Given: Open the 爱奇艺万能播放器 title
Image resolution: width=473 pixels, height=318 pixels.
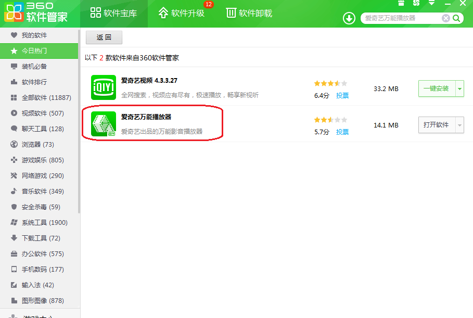Looking at the screenshot, I should (146, 117).
